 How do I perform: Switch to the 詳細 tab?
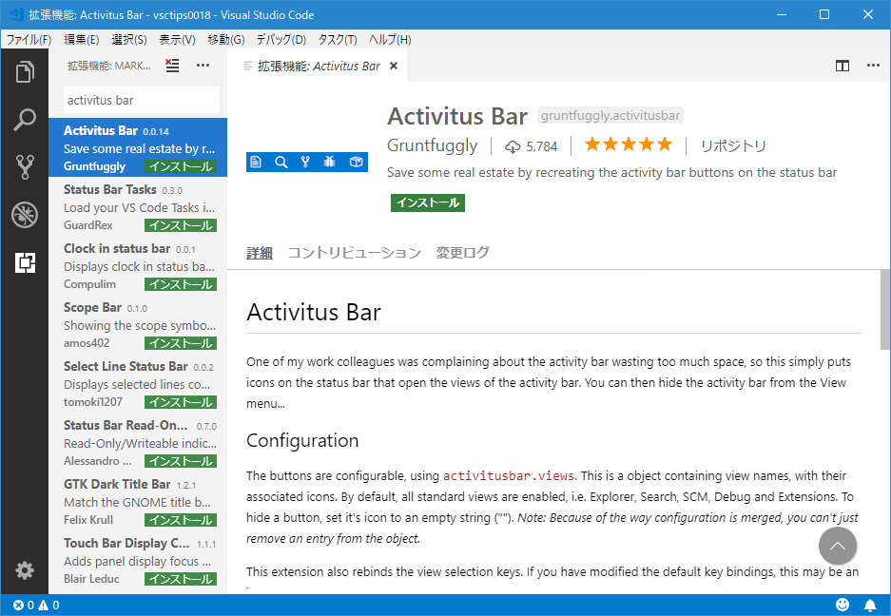click(260, 252)
